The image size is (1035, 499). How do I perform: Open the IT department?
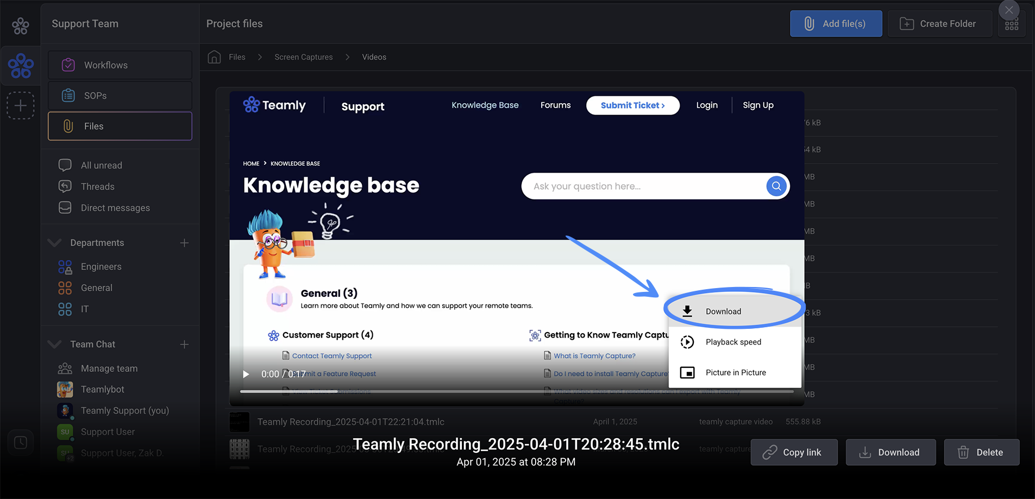click(x=84, y=309)
